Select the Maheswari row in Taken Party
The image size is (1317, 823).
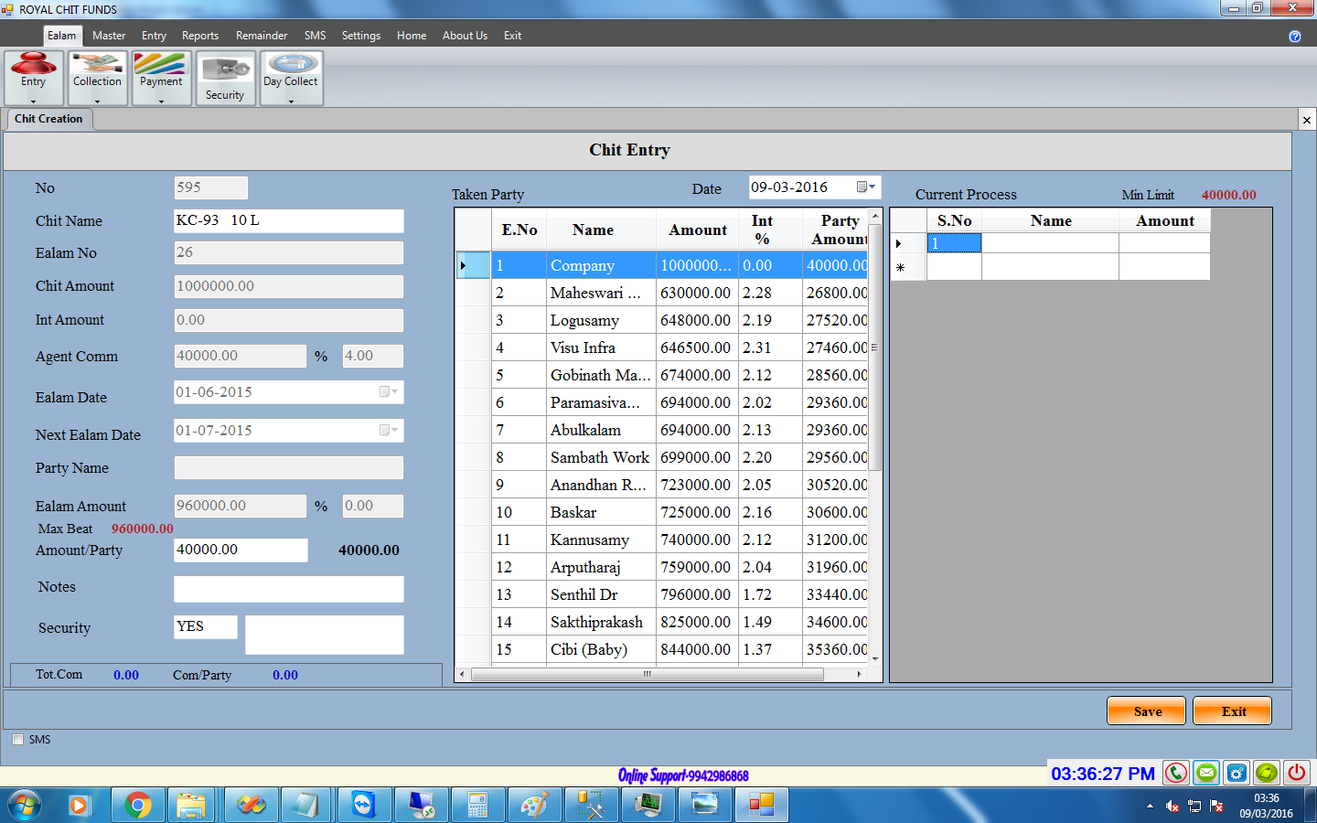[x=662, y=293]
